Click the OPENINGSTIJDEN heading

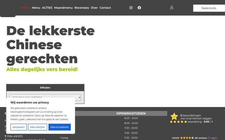pyautogui.click(x=131, y=114)
